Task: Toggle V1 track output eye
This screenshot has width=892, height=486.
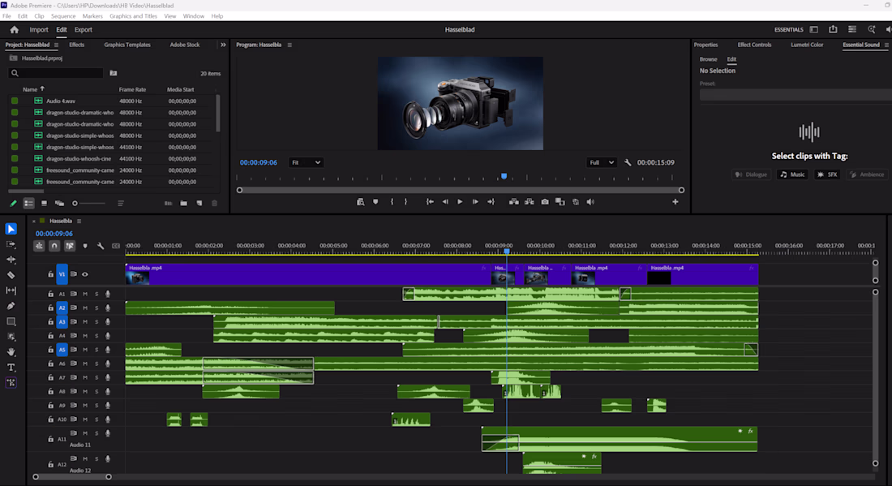Action: [x=85, y=274]
